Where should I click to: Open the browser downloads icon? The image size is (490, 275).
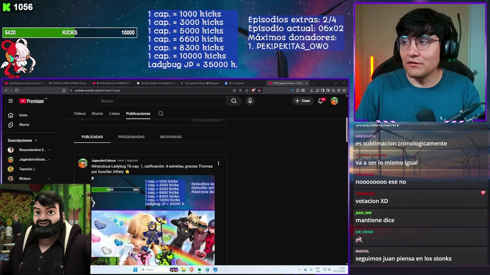pos(312,91)
